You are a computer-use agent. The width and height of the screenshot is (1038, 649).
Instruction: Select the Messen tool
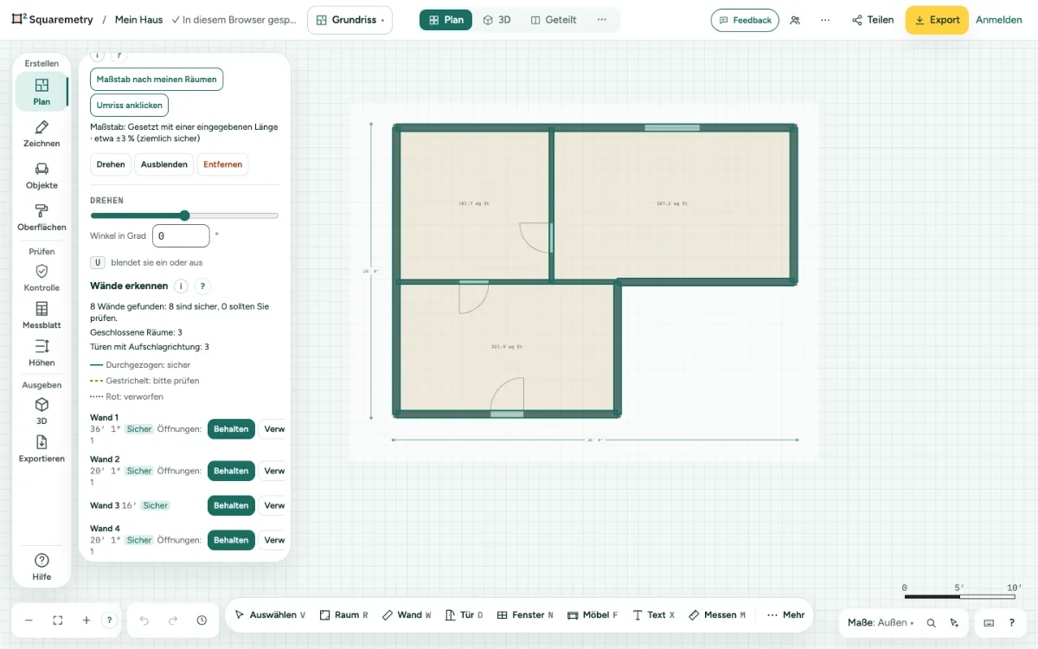click(717, 615)
